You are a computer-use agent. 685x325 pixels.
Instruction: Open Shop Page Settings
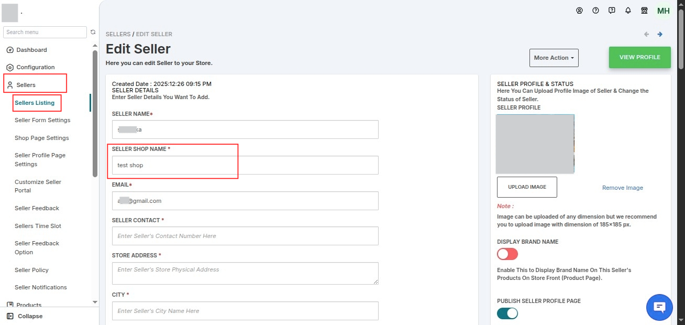pos(42,138)
